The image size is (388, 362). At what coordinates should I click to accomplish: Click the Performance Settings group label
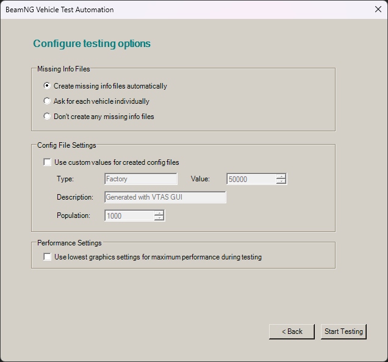click(x=70, y=243)
